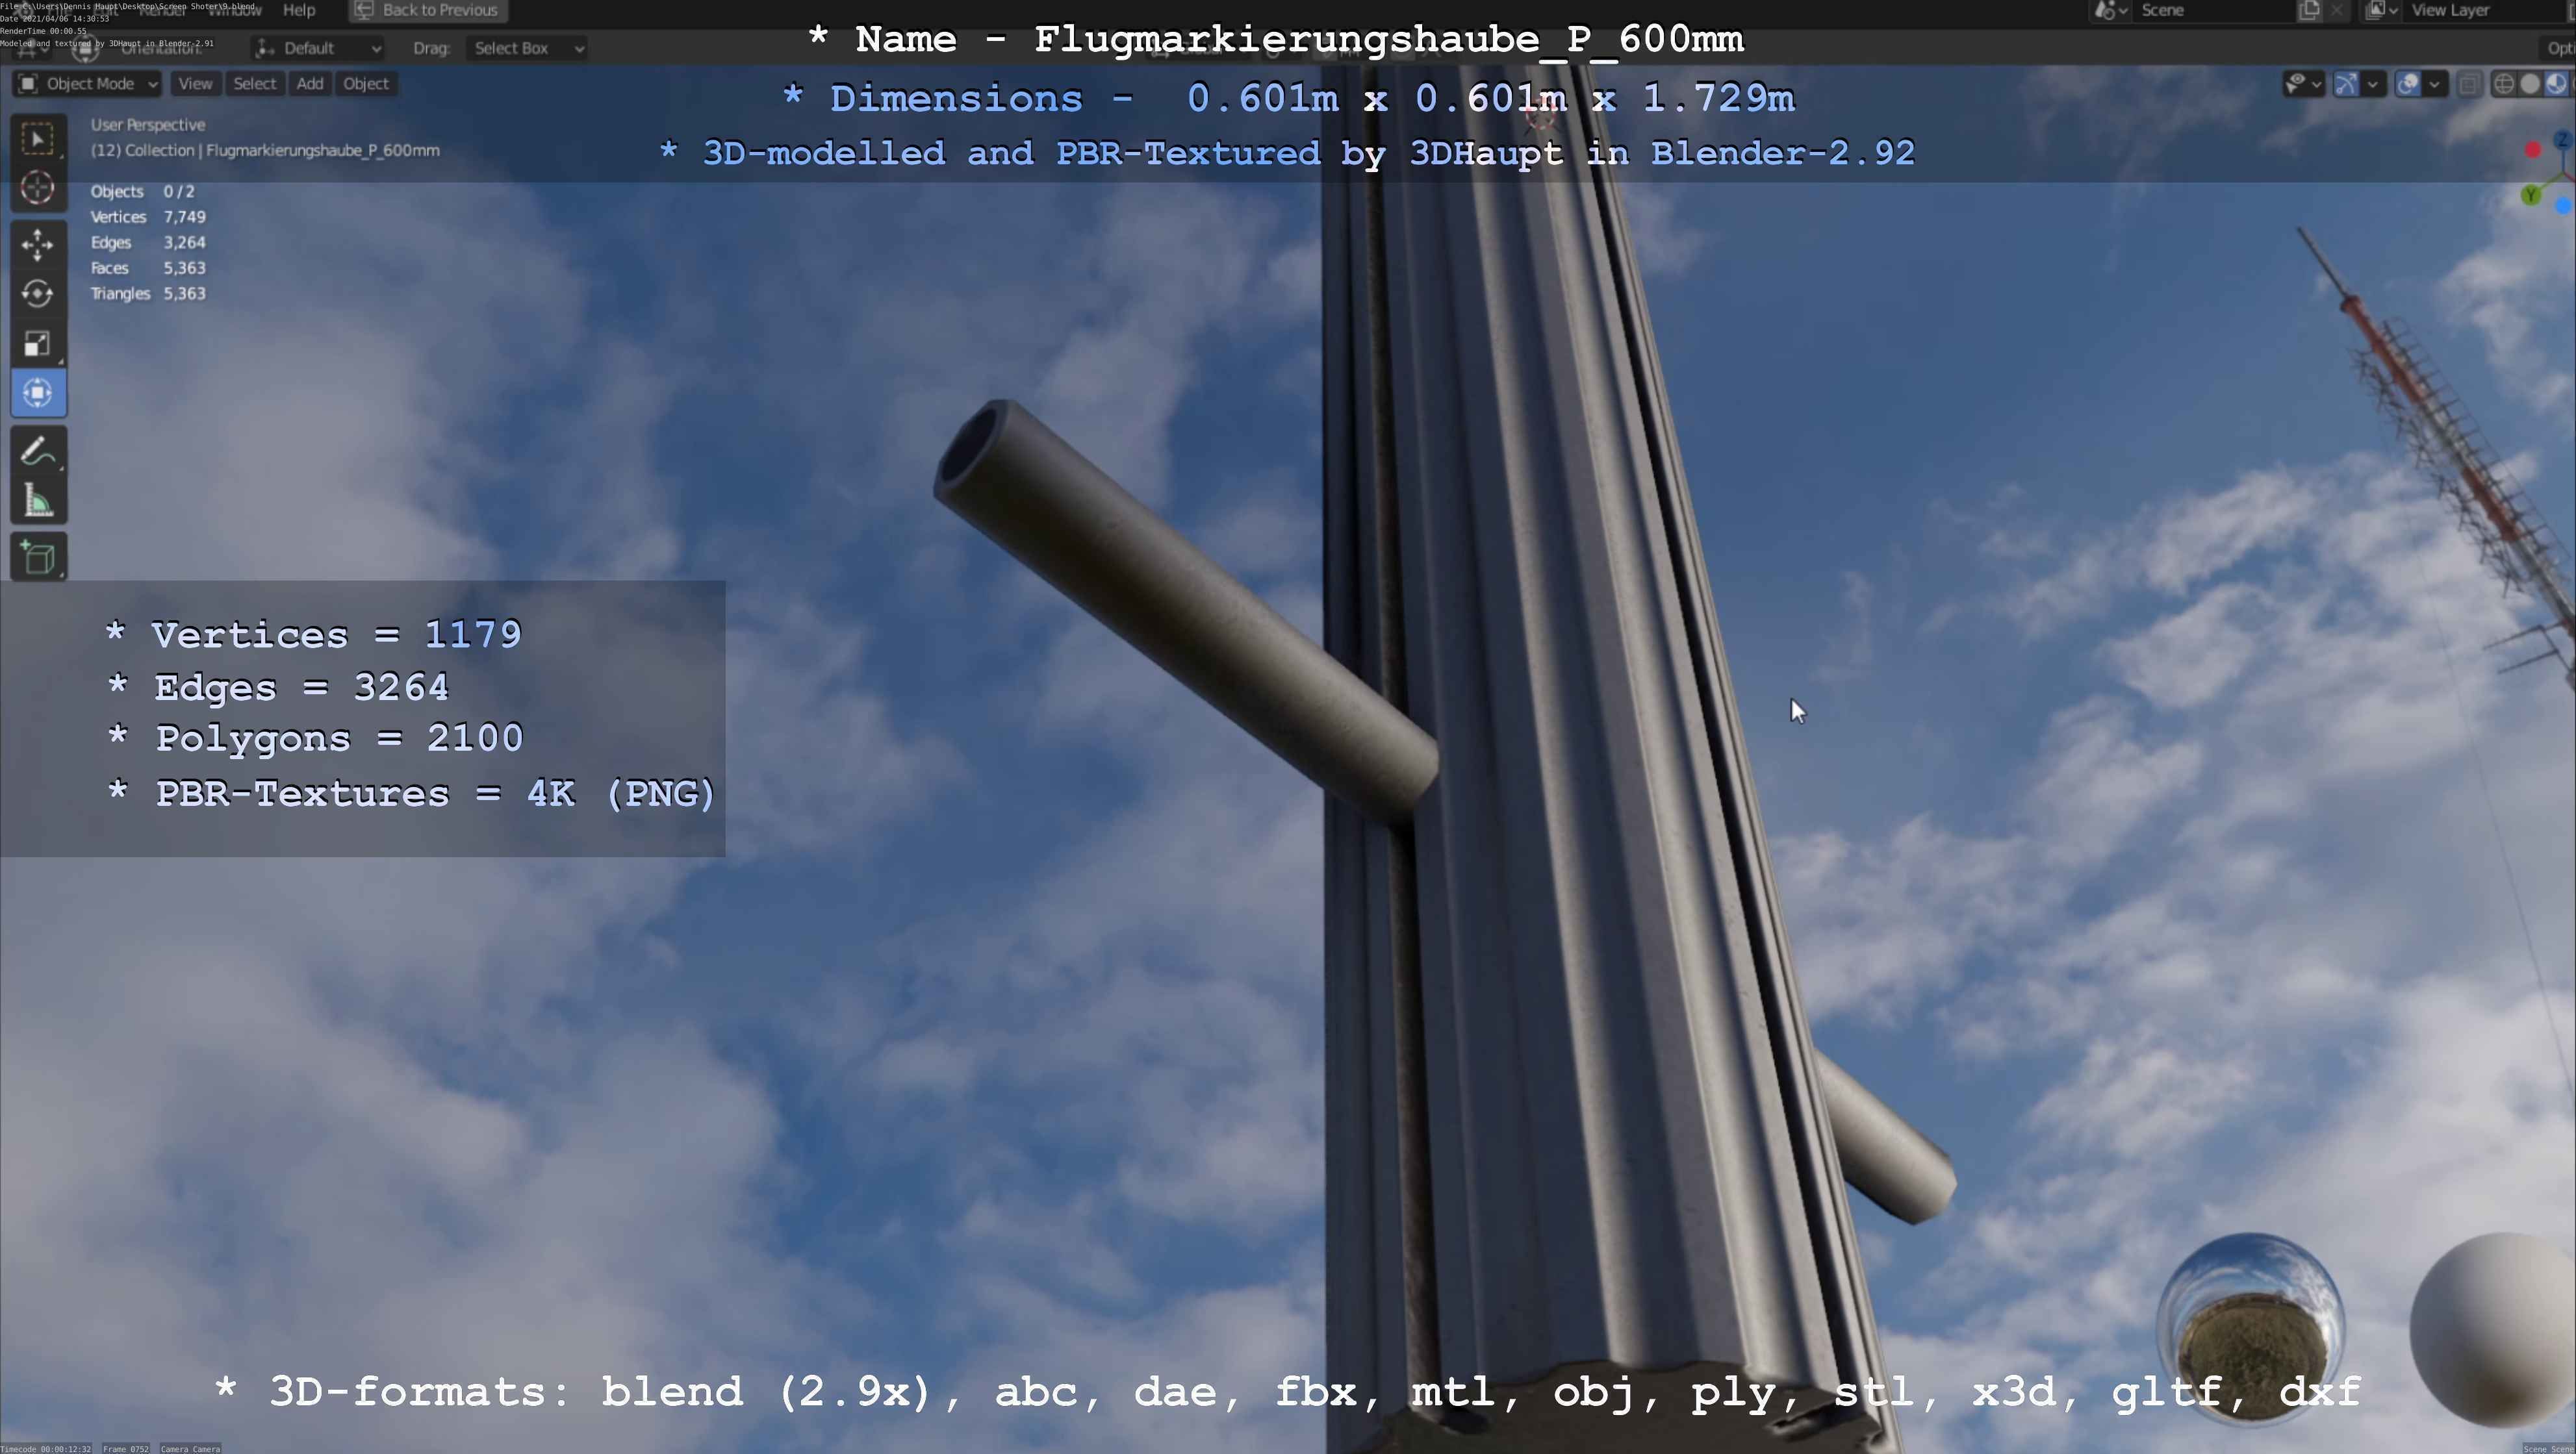Open the Drag Select Box dropdown
Viewport: 2576px width, 1454px height.
pyautogui.click(x=527, y=48)
